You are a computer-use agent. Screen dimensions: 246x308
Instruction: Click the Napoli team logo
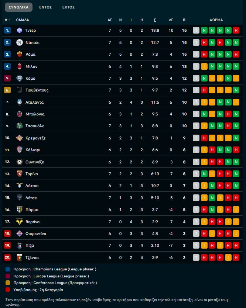click(x=20, y=42)
